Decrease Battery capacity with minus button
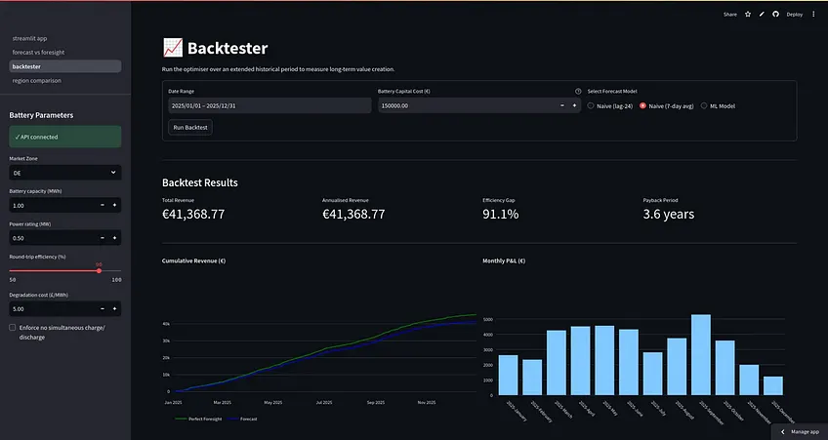 pos(103,205)
